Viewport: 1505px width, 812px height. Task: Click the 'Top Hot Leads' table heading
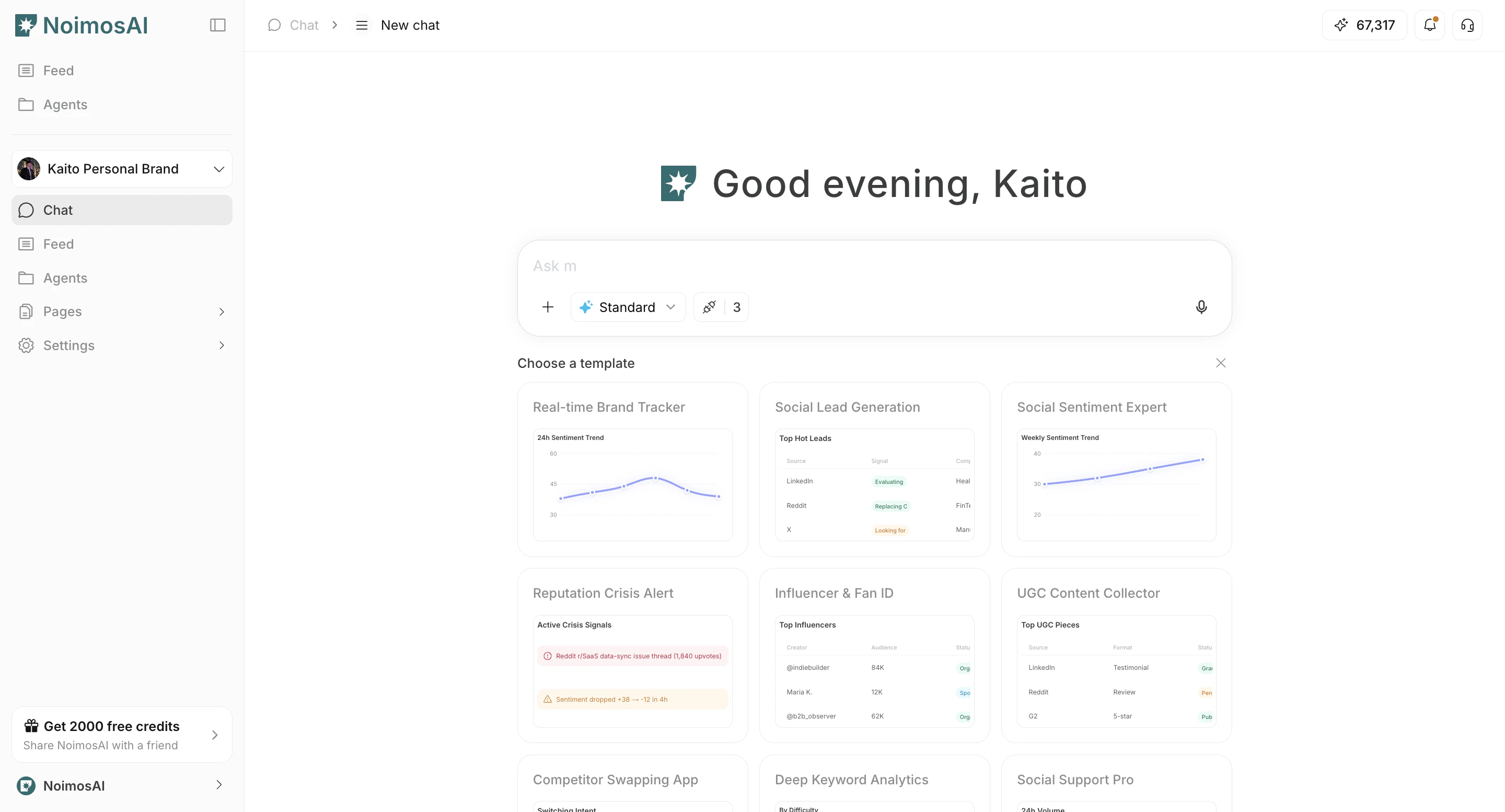805,438
